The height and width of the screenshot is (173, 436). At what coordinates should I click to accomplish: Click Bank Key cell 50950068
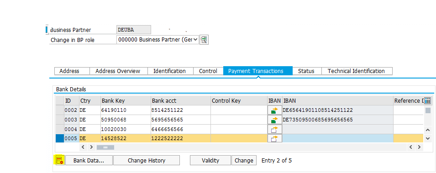click(126, 120)
